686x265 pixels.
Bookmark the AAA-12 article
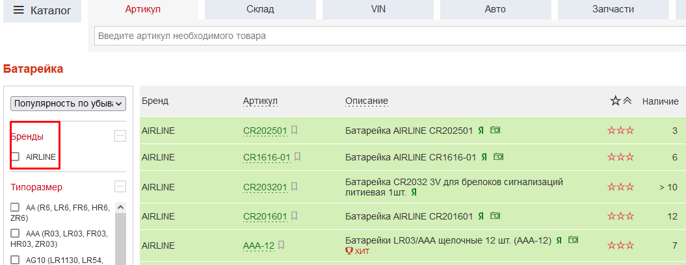pyautogui.click(x=282, y=246)
